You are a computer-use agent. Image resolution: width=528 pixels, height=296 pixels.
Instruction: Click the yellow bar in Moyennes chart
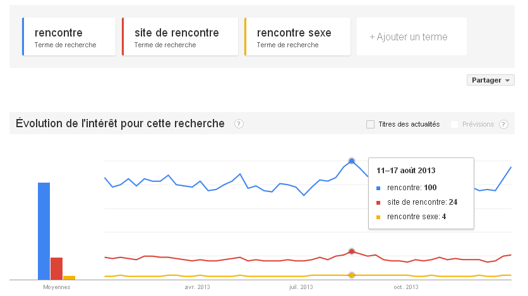[69, 277]
